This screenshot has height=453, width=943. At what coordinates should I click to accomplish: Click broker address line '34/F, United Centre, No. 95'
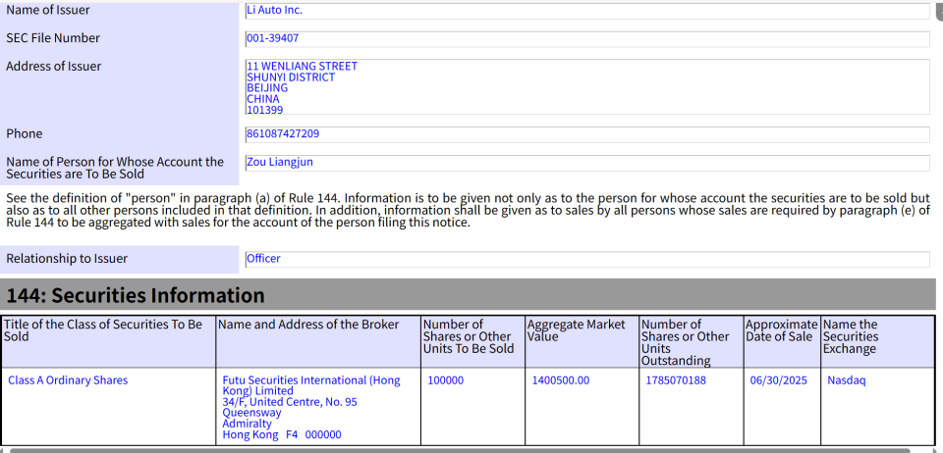coord(290,402)
